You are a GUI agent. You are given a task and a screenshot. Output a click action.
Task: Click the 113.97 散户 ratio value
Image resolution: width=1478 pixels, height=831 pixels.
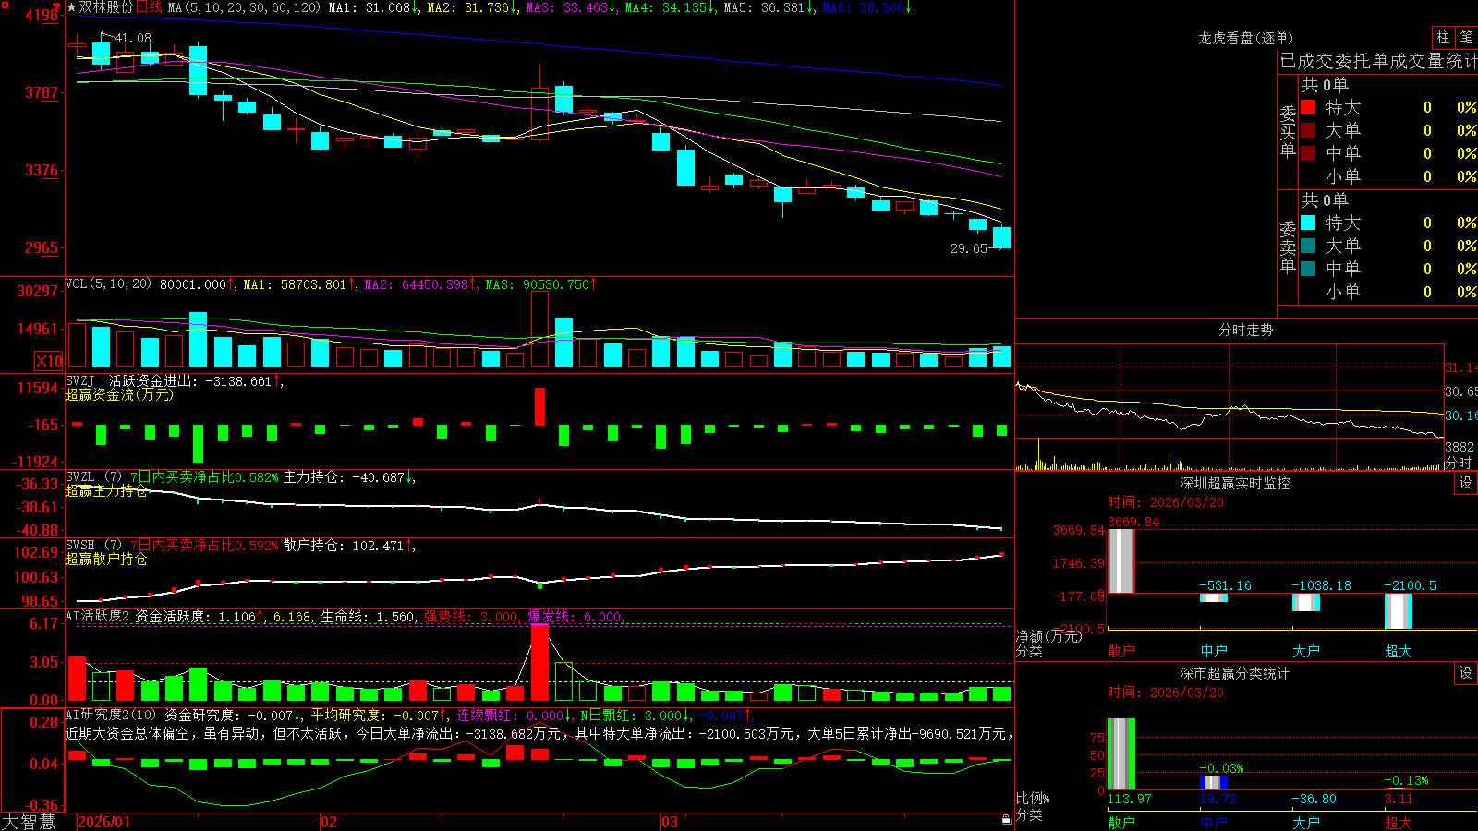point(1130,799)
